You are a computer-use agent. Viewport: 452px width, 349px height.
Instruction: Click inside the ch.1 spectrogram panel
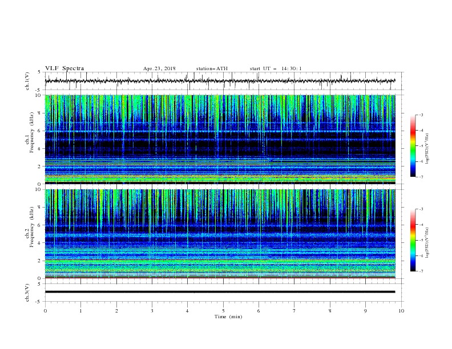point(220,139)
